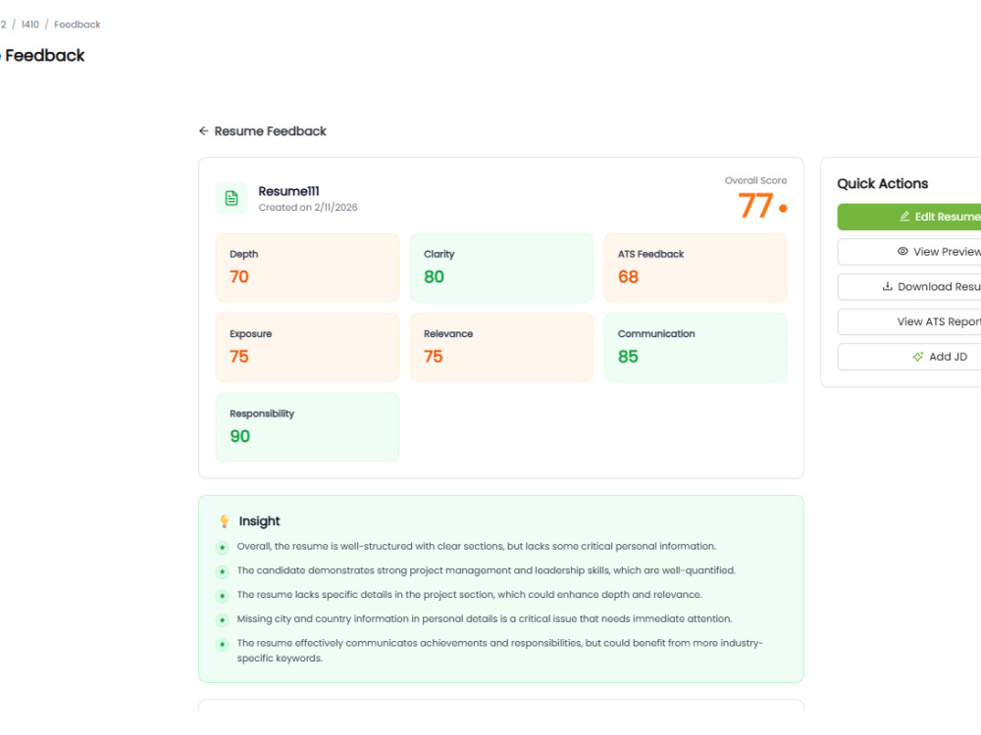Open View Preview in Quick Actions
The height and width of the screenshot is (735, 981).
tap(909, 252)
